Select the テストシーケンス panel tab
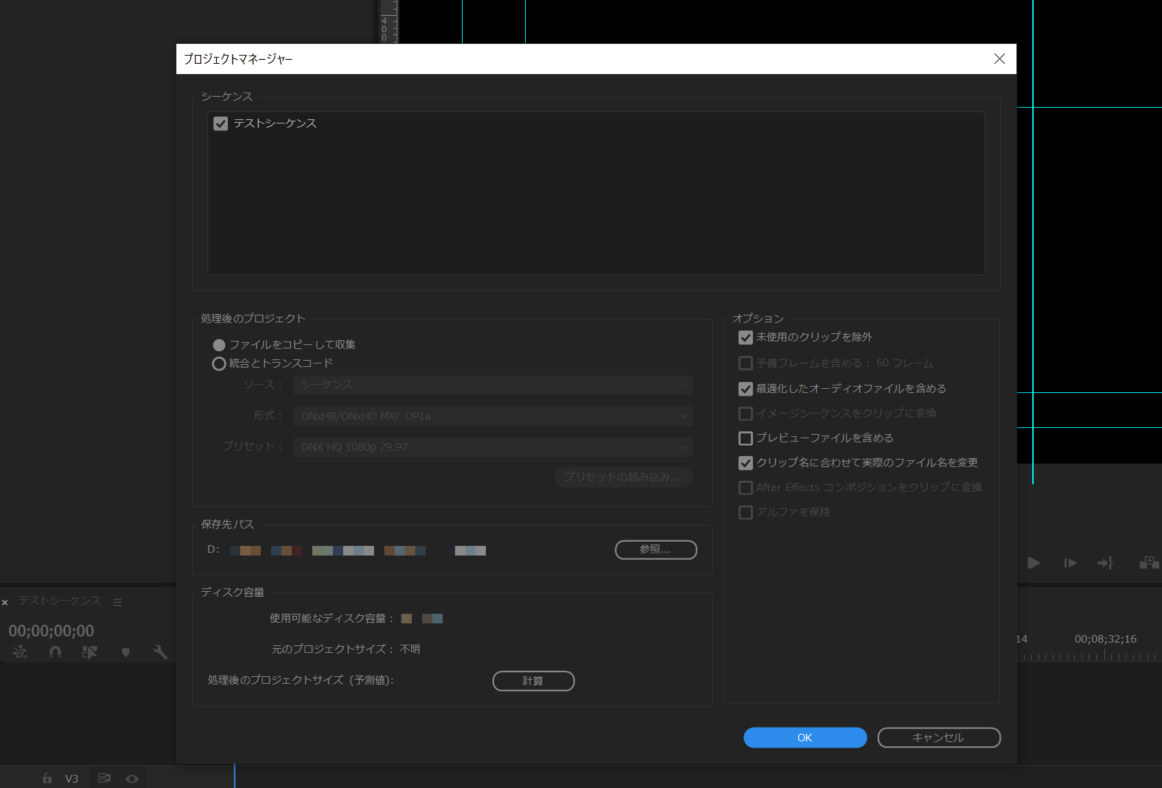1162x788 pixels. coord(59,601)
